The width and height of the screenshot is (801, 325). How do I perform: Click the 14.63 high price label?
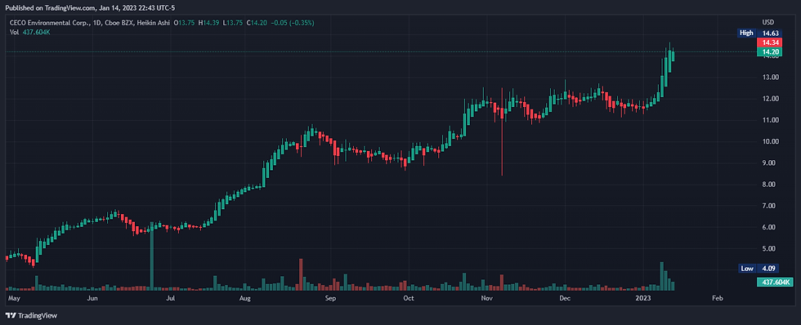tap(770, 33)
